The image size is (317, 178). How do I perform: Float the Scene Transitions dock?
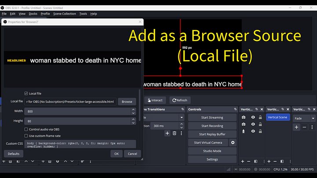tap(183, 109)
